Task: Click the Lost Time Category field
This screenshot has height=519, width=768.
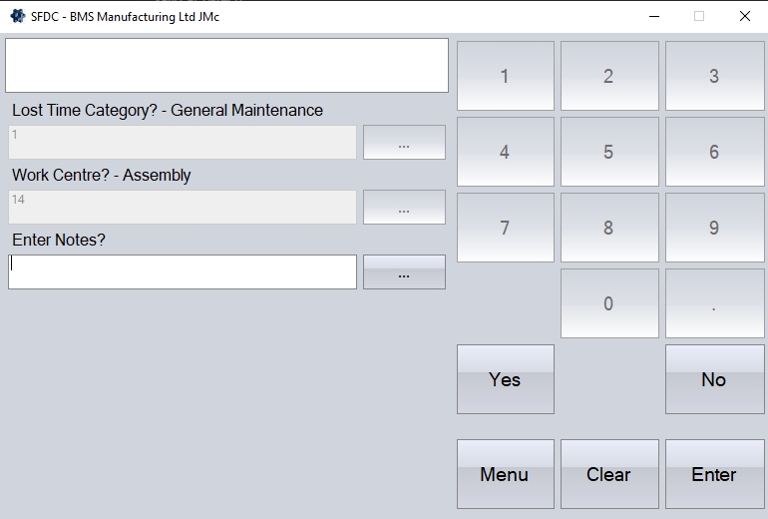Action: pos(183,143)
